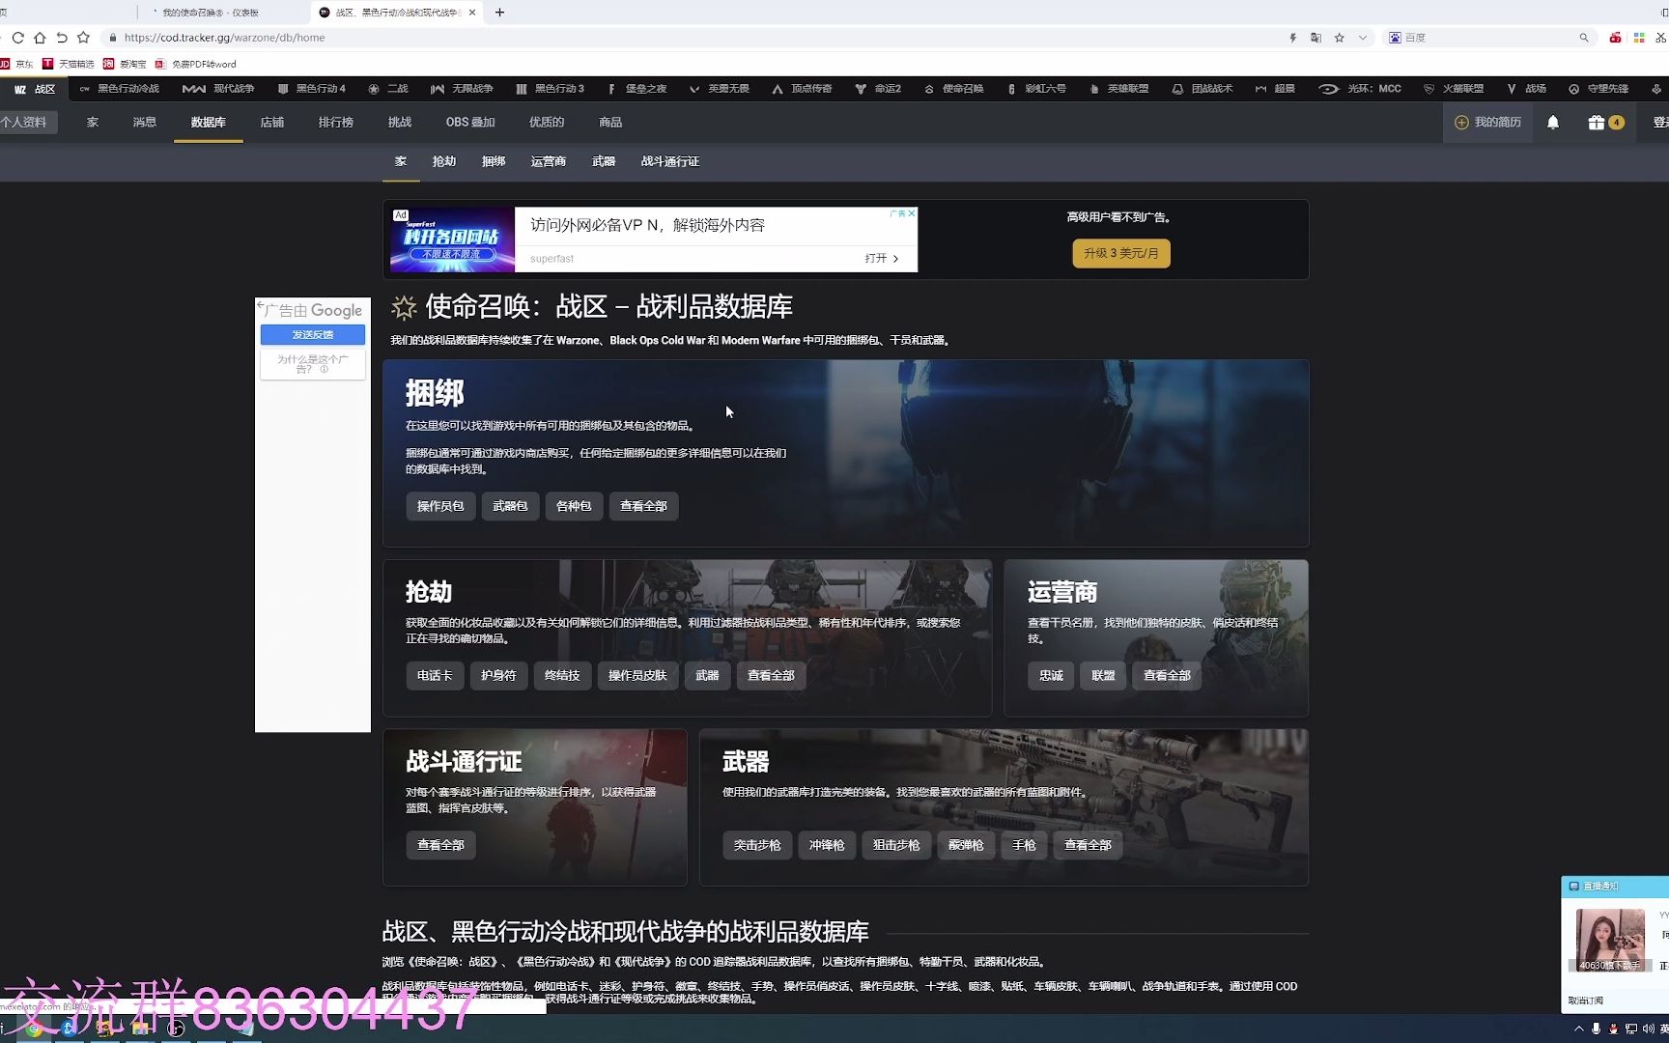Switch to the 武器 sub-tab
Screen dimensions: 1669x1043
click(604, 161)
